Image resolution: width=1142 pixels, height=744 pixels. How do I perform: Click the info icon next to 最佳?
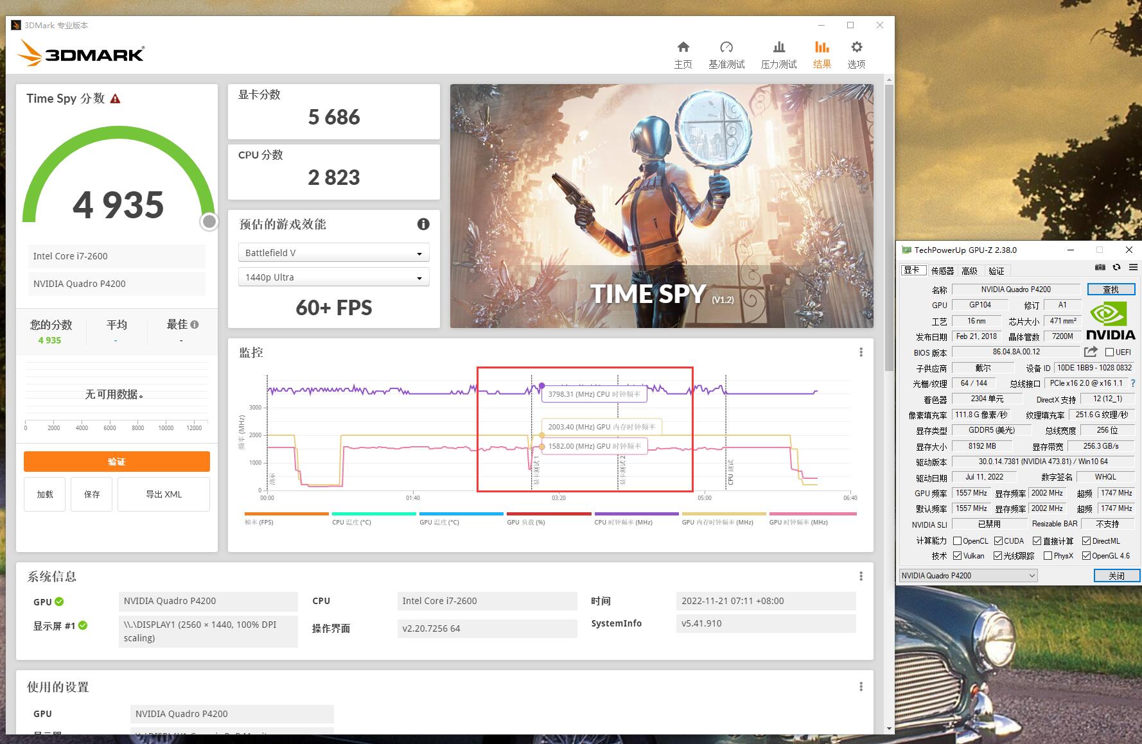tap(195, 325)
